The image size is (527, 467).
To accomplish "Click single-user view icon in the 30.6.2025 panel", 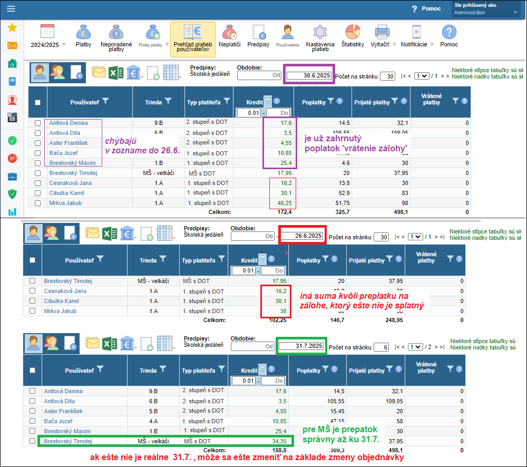I will pos(40,73).
